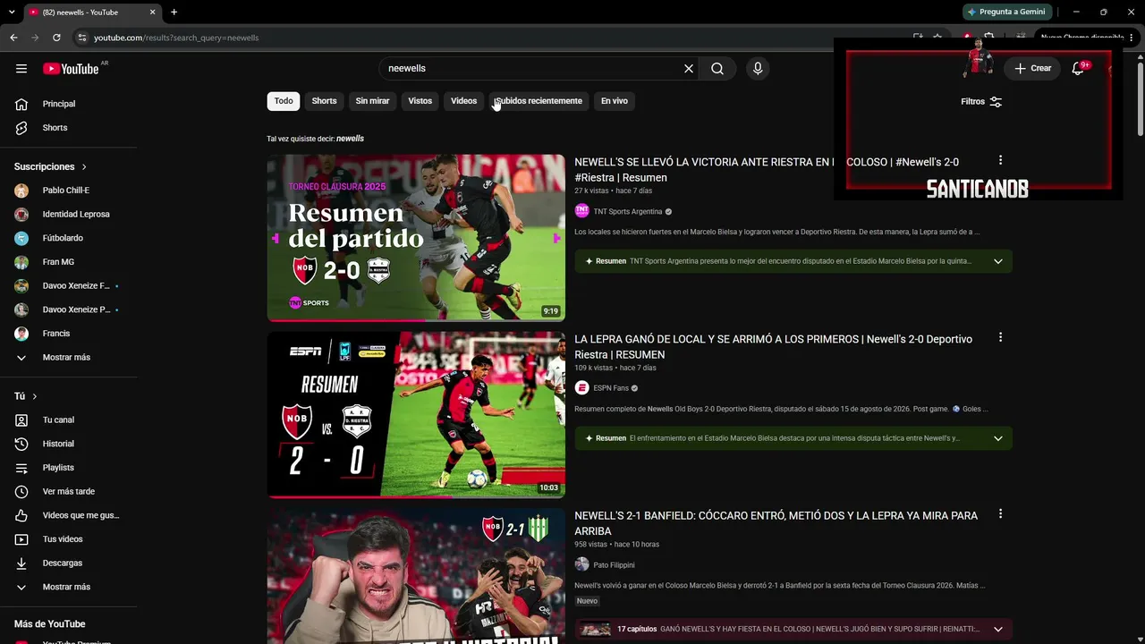Screen dimensions: 1145x644
Task: Open the TNT Sports Argentina channel avatar
Action: pos(581,211)
